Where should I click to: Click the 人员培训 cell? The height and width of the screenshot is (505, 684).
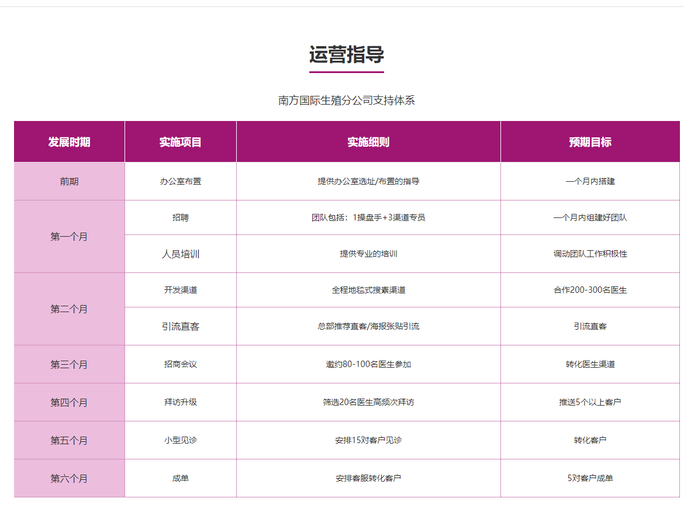pyautogui.click(x=179, y=254)
